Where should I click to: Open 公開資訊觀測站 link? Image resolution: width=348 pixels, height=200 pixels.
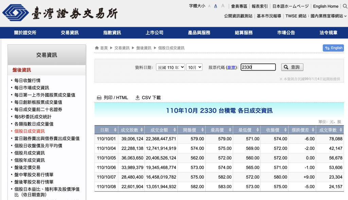pyautogui.click(x=238, y=16)
